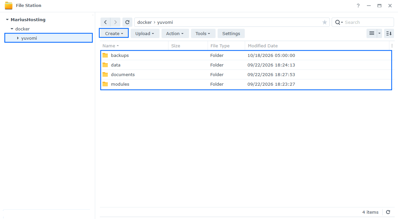Click Folder type in modules row

pos(217,84)
